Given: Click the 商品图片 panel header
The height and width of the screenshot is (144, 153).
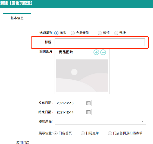Looking at the screenshot, I should coord(82,53).
